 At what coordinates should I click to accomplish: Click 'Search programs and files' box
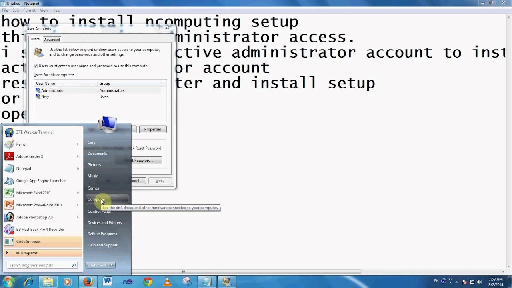click(42, 265)
